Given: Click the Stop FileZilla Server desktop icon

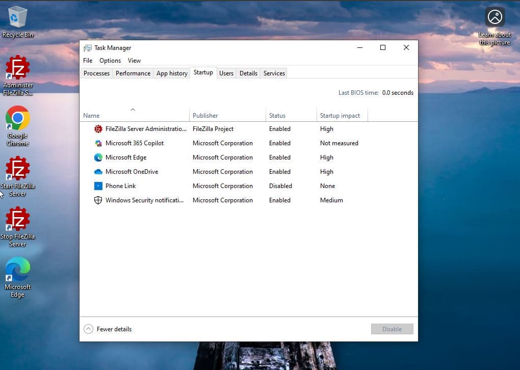Looking at the screenshot, I should pos(17,220).
